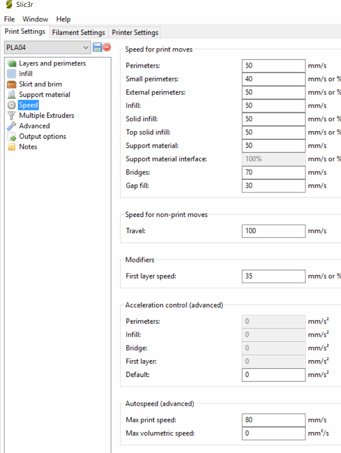Click the save preset floppy disk icon

coord(97,47)
